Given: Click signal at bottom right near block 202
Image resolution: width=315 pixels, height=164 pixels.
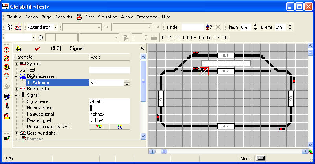Looking at the screenshot, I should pos(282,129).
